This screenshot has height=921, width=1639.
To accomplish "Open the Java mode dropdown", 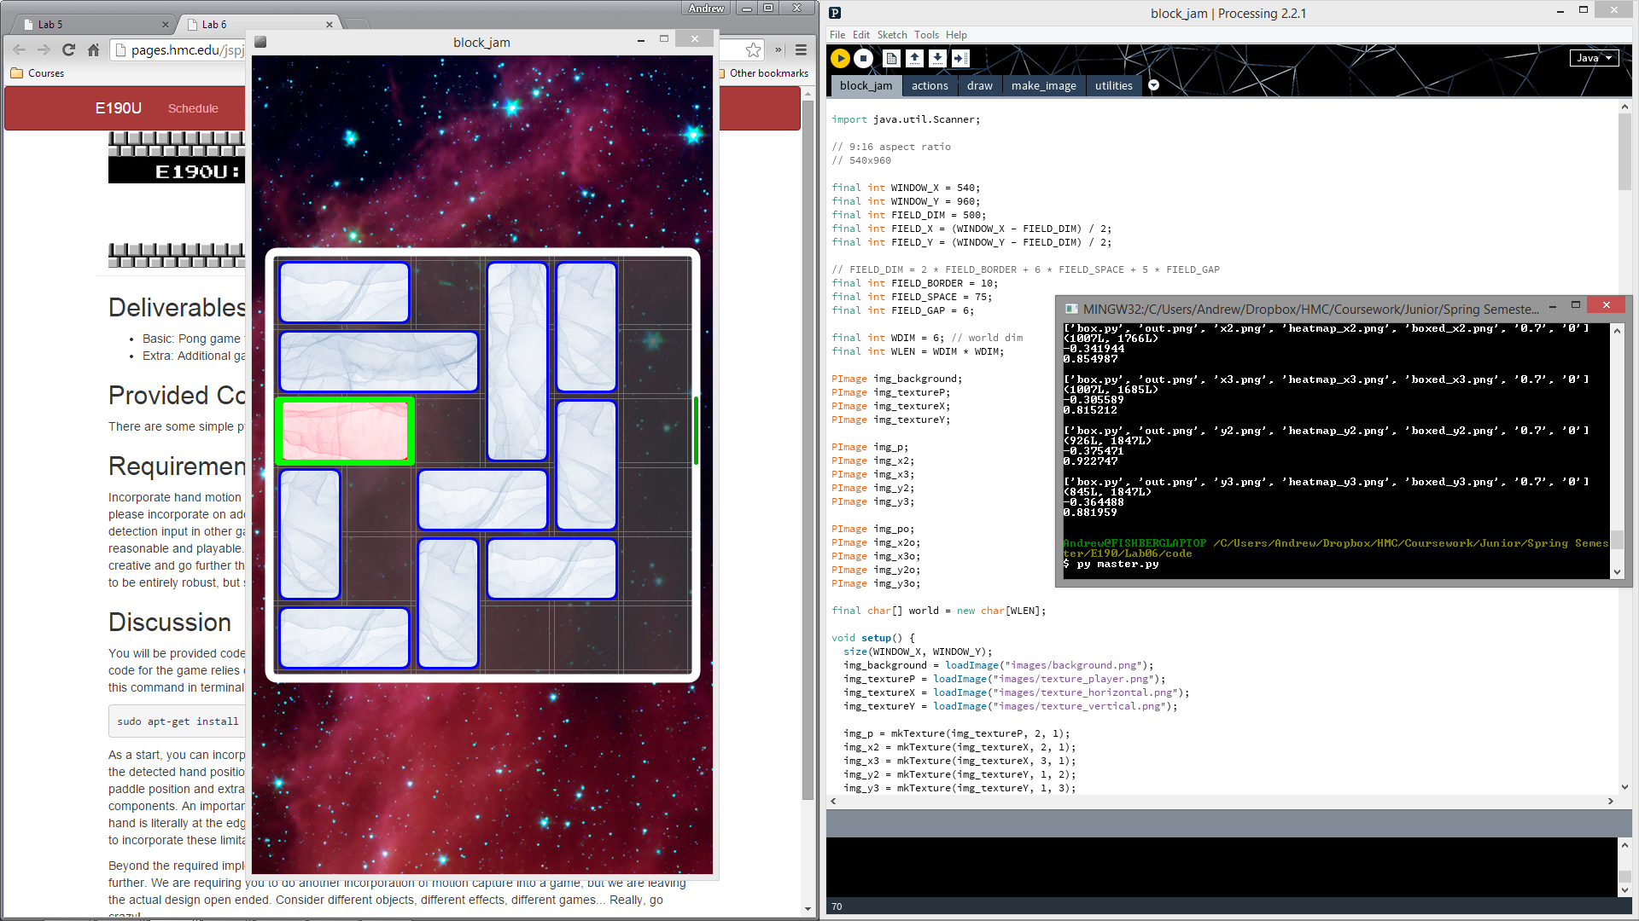I will [x=1593, y=58].
